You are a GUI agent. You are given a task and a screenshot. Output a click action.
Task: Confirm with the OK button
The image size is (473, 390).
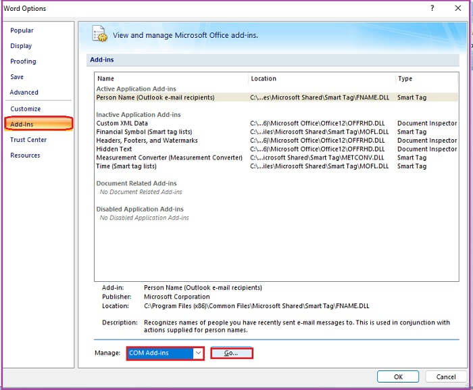[398, 376]
